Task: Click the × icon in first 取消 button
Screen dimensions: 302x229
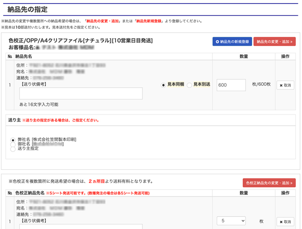Action: point(281,85)
